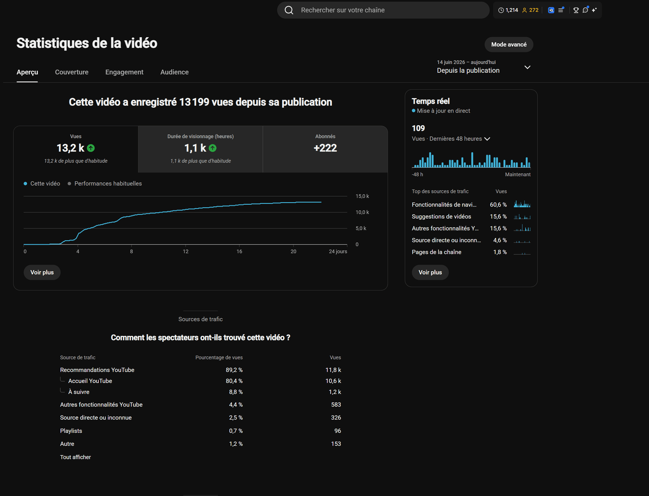Click the clock watch-hours counter icon
Image resolution: width=649 pixels, height=496 pixels.
click(501, 10)
